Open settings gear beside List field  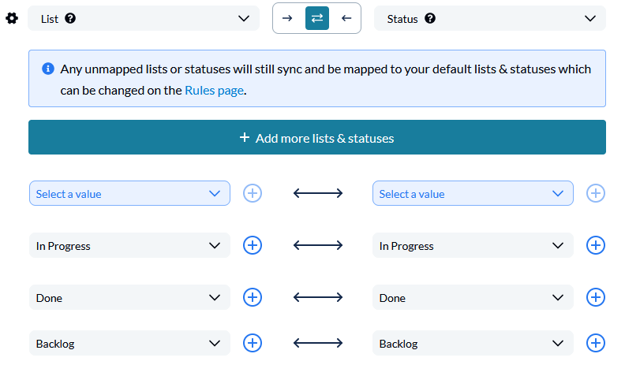(12, 18)
